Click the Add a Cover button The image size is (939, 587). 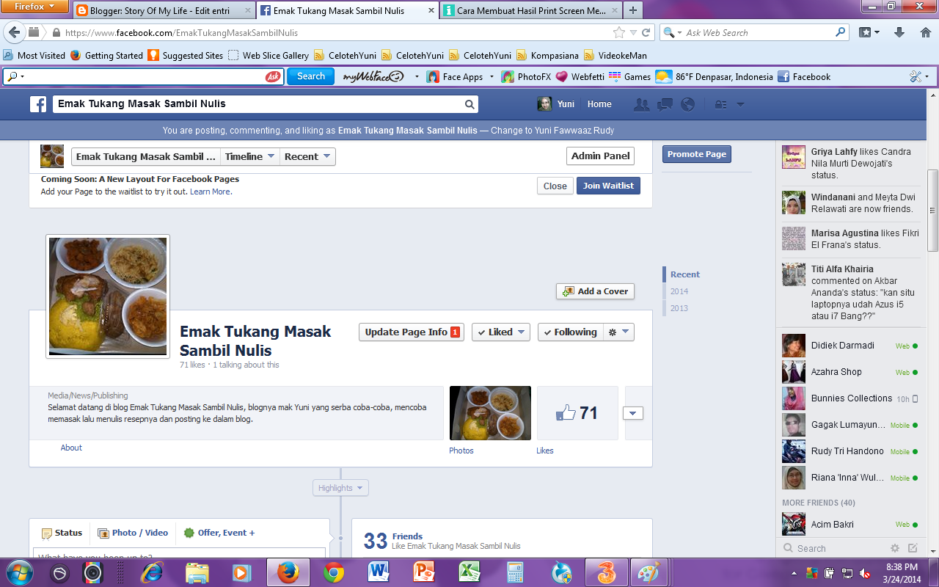click(595, 291)
